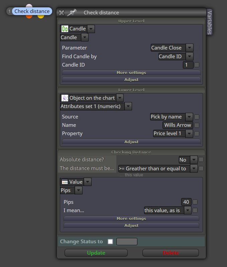Open the Value category dropdown arrow
Viewport: 227px width, 267px height.
point(88,182)
